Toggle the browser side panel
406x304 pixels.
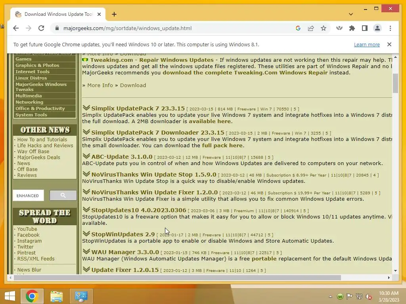(365, 28)
